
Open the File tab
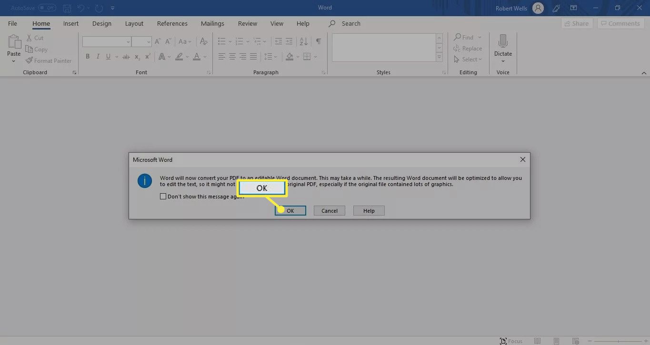tap(12, 23)
